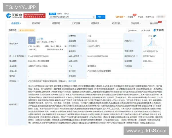Click the info icon beside 经营范围
This screenshot has height=138, width=172.
click(x=18, y=104)
